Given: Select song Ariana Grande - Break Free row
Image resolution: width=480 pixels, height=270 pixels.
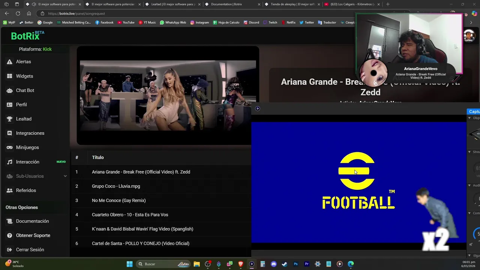Looking at the screenshot, I should coord(161,172).
